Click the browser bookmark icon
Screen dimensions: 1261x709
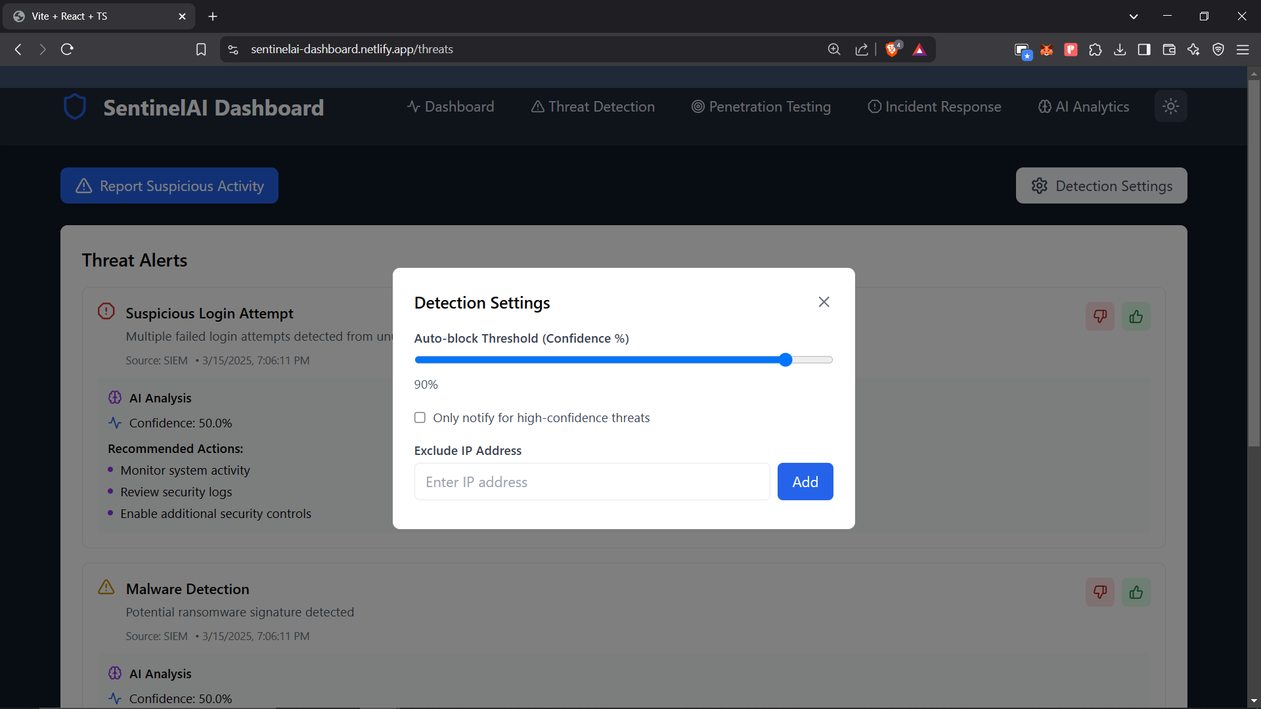[201, 49]
